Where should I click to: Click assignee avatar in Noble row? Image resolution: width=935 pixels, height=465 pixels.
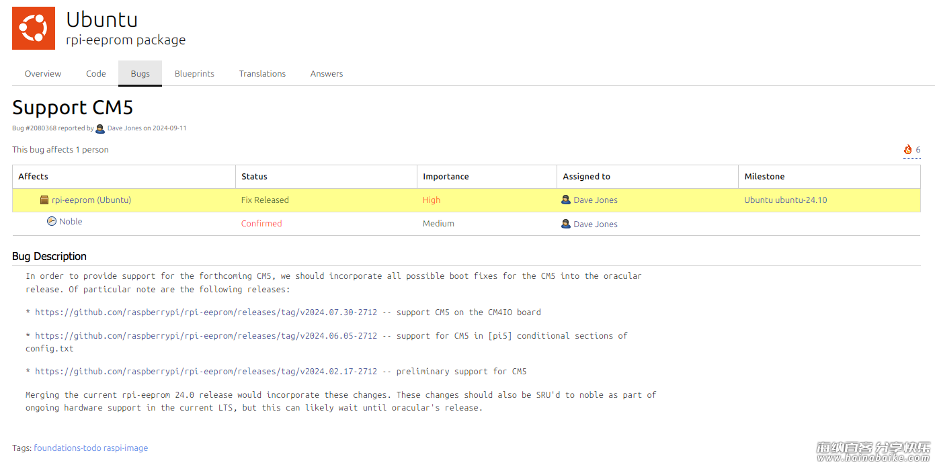coord(566,224)
